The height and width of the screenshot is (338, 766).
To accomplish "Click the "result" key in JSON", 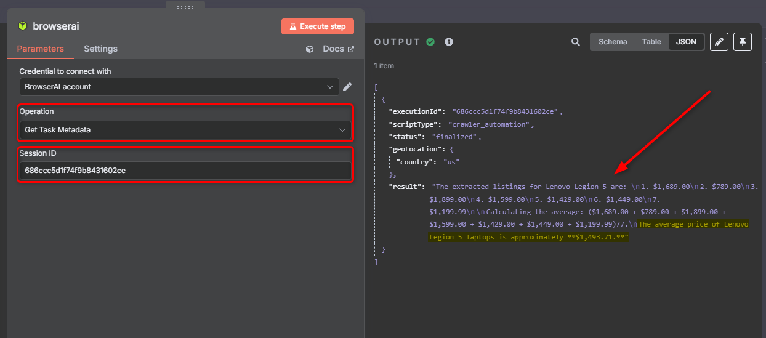I will click(x=407, y=187).
